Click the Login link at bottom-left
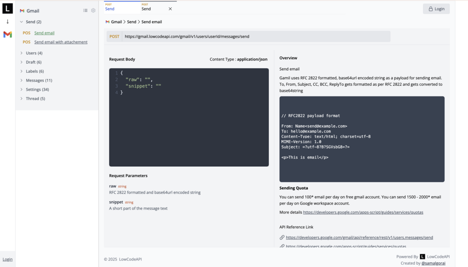The width and height of the screenshot is (468, 267). pyautogui.click(x=7, y=259)
